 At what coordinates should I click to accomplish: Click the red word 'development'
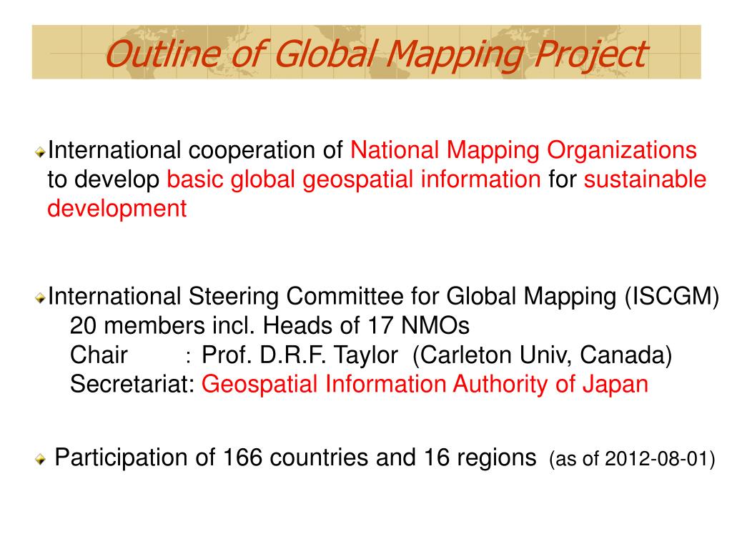(117, 209)
